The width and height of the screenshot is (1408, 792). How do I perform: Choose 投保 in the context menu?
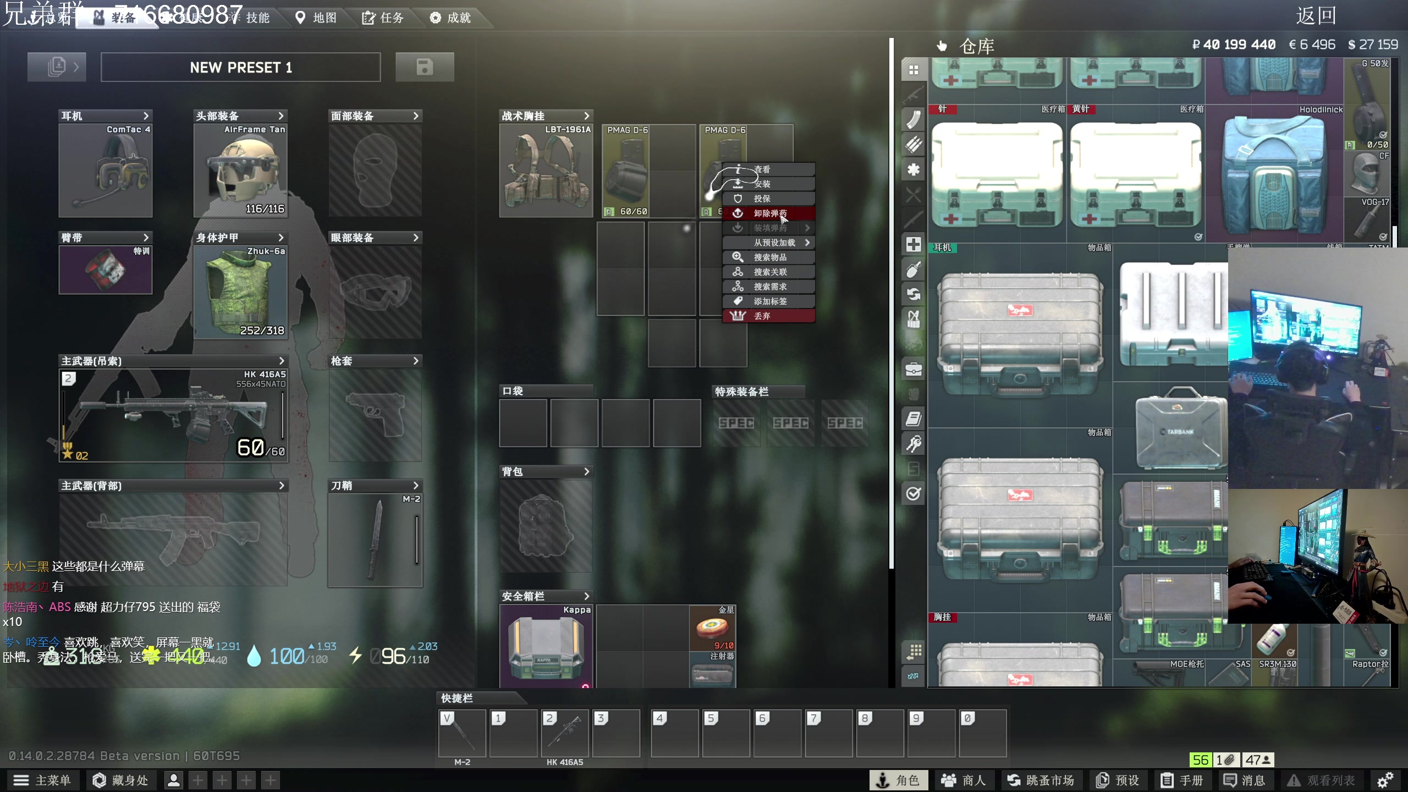(768, 199)
